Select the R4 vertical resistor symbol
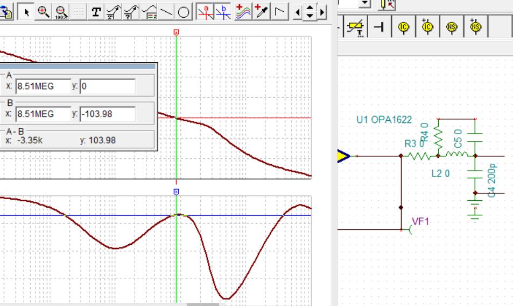 click(x=438, y=137)
